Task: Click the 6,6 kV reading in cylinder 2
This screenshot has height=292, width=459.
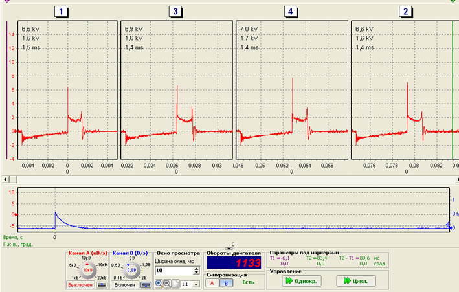Action: click(364, 29)
